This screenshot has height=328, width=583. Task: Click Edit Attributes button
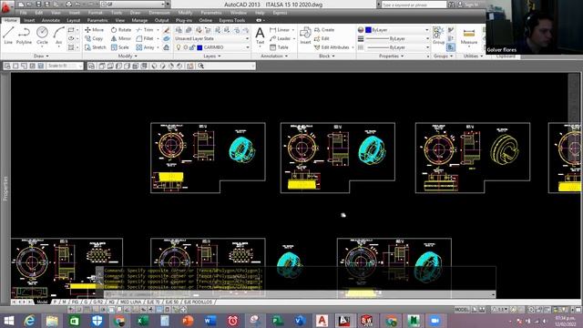(x=332, y=47)
